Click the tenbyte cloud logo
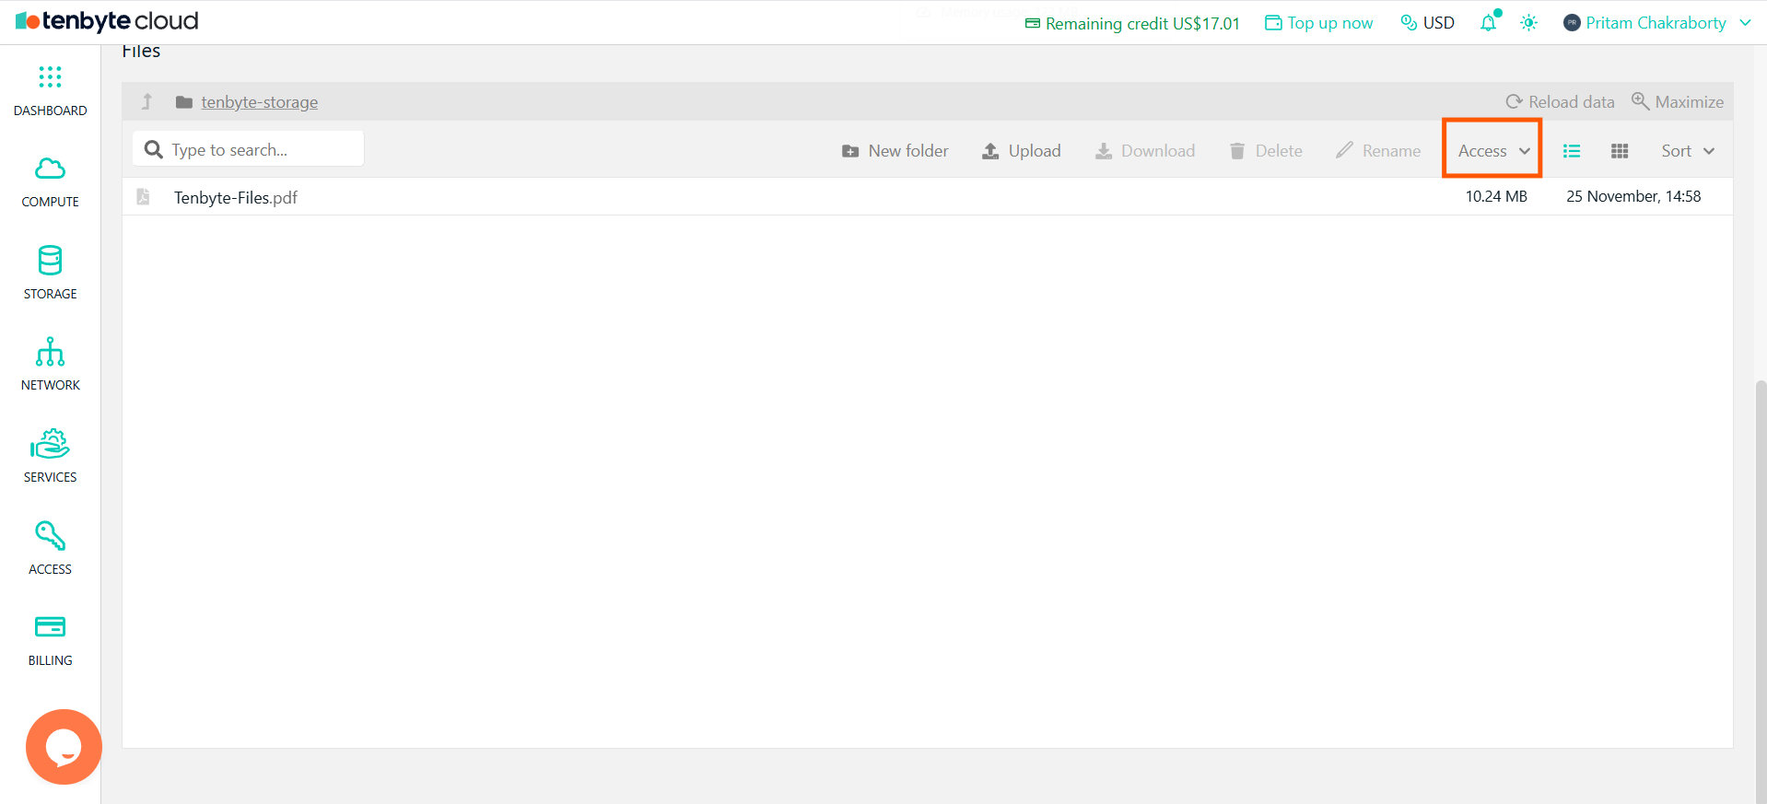Screen dimensions: 1767x804 (107, 21)
